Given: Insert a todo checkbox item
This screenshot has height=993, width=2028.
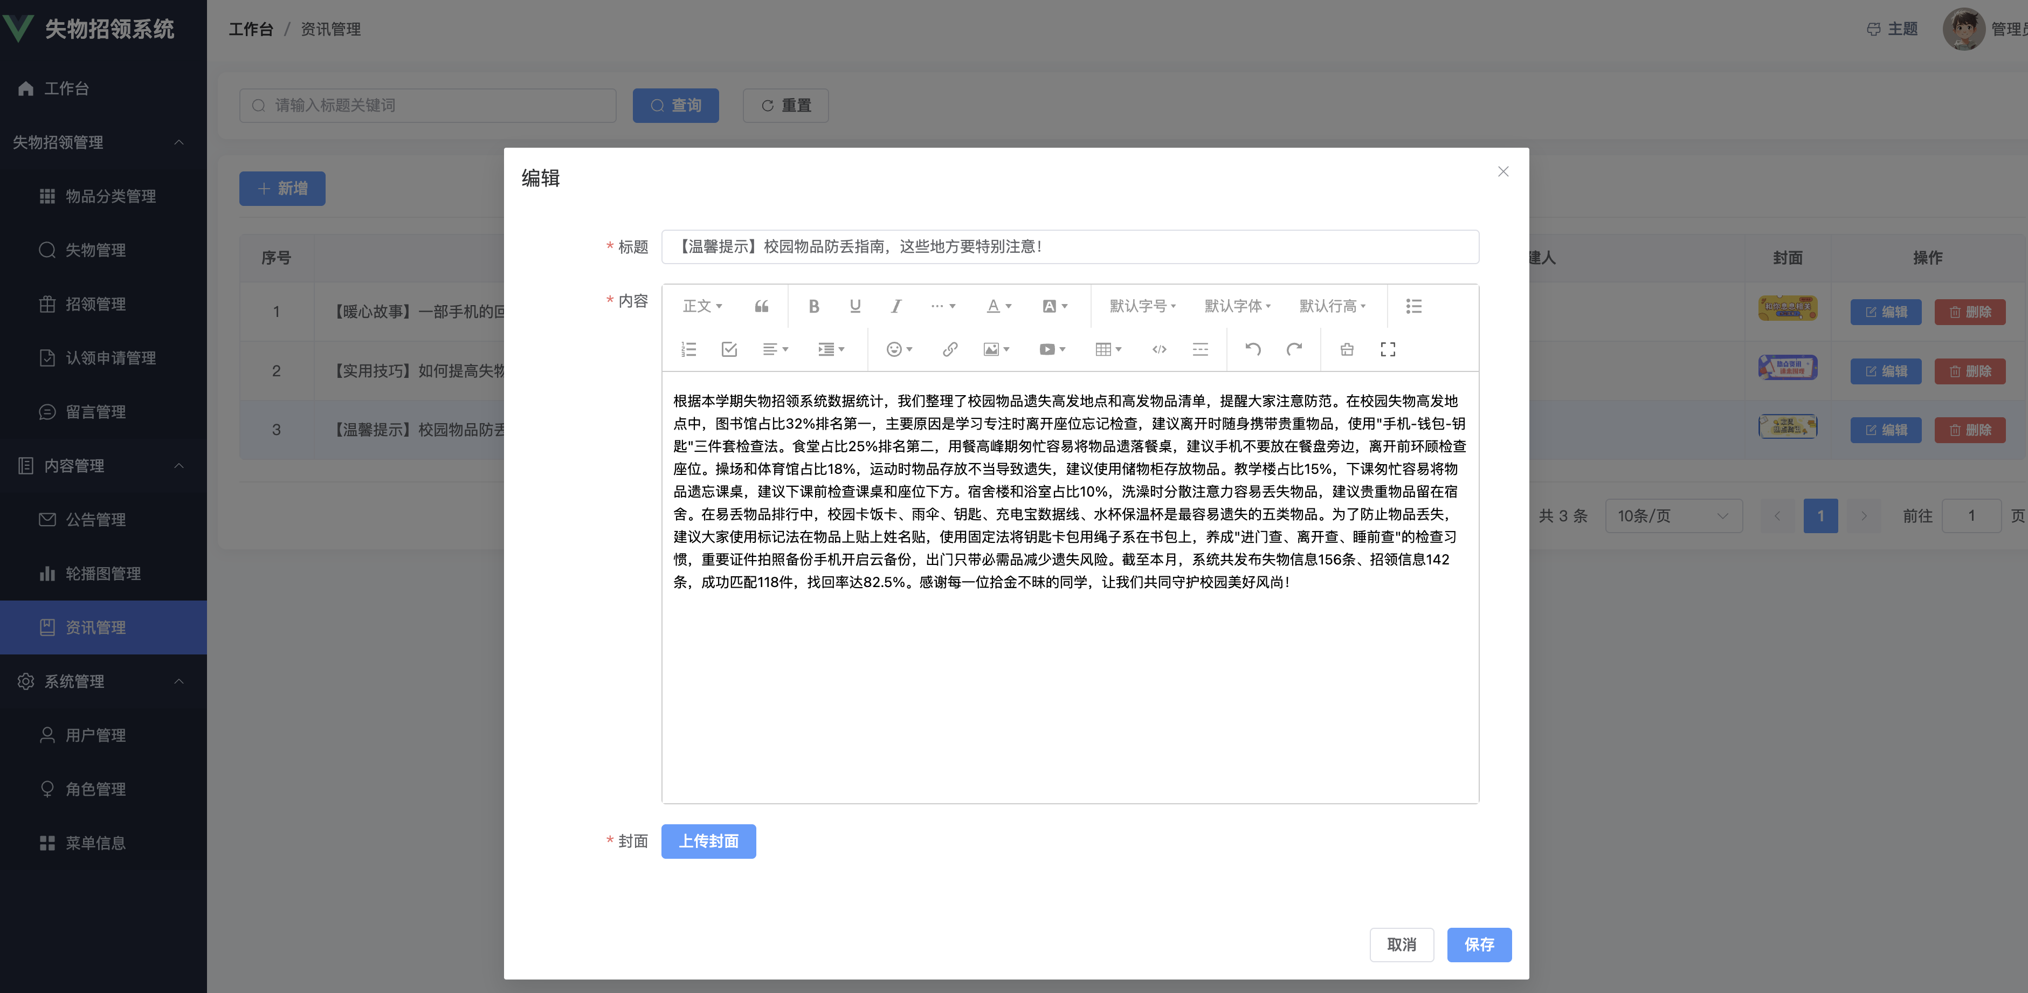Looking at the screenshot, I should 729,350.
